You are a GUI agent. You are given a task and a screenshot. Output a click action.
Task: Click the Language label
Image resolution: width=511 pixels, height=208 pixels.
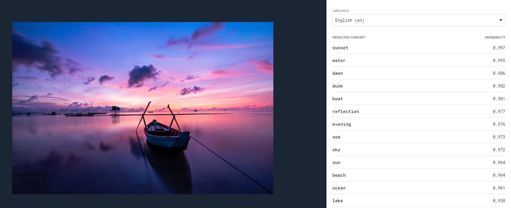341,11
